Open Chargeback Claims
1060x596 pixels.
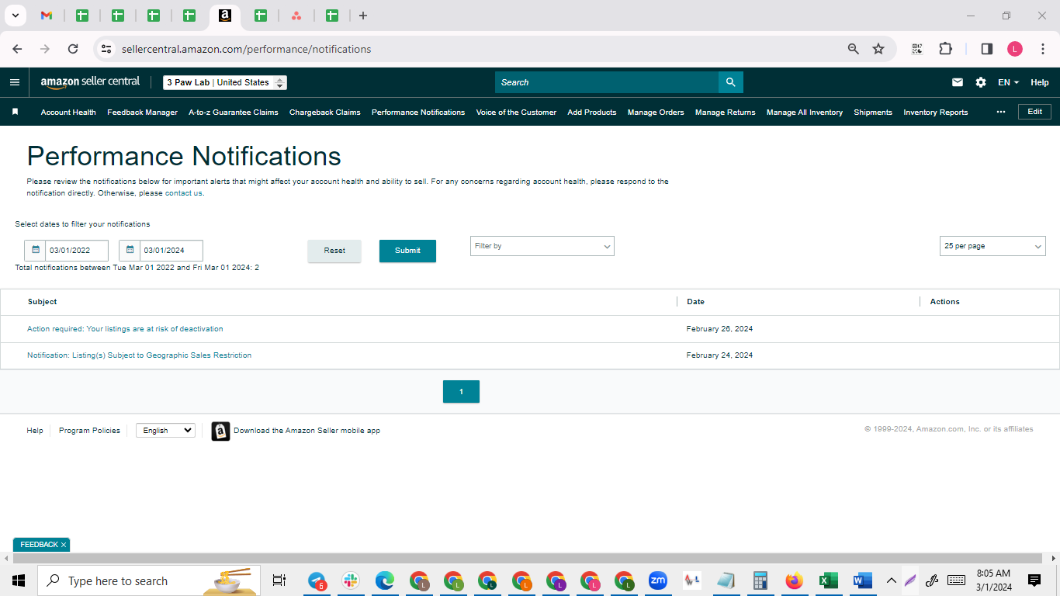[325, 112]
